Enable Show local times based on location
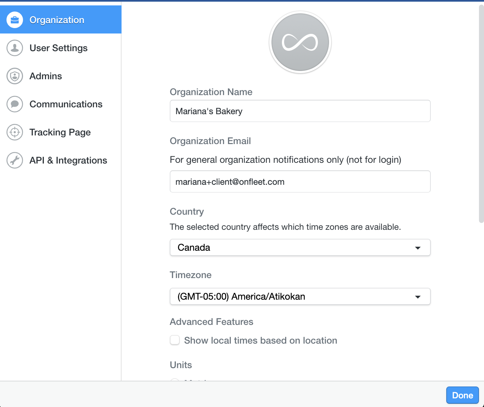Screen dimensions: 484x407 click(x=175, y=340)
